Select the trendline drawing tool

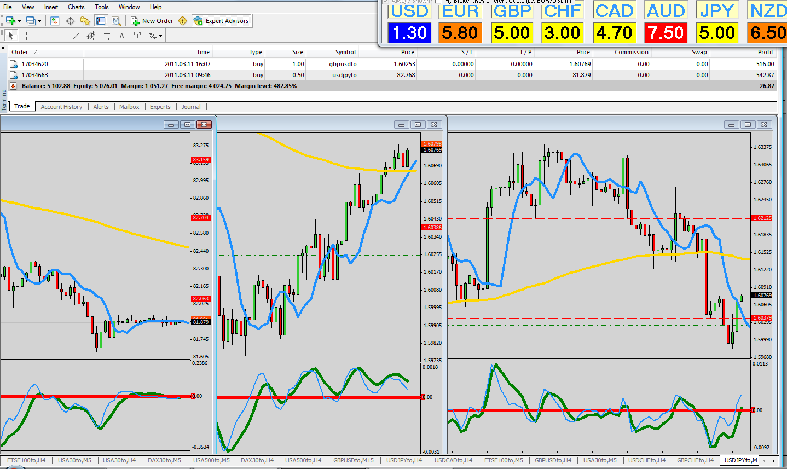tap(76, 36)
